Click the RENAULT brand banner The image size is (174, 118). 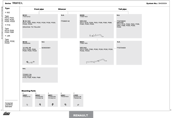click(81, 115)
